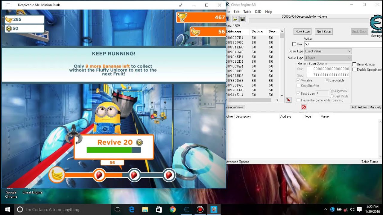Click the scan progress bar
383x215 pixels.
tap(309, 21)
